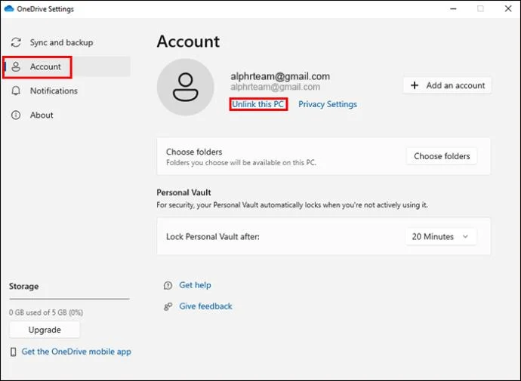Click the Account page heading
Image resolution: width=521 pixels, height=381 pixels.
pyautogui.click(x=188, y=41)
